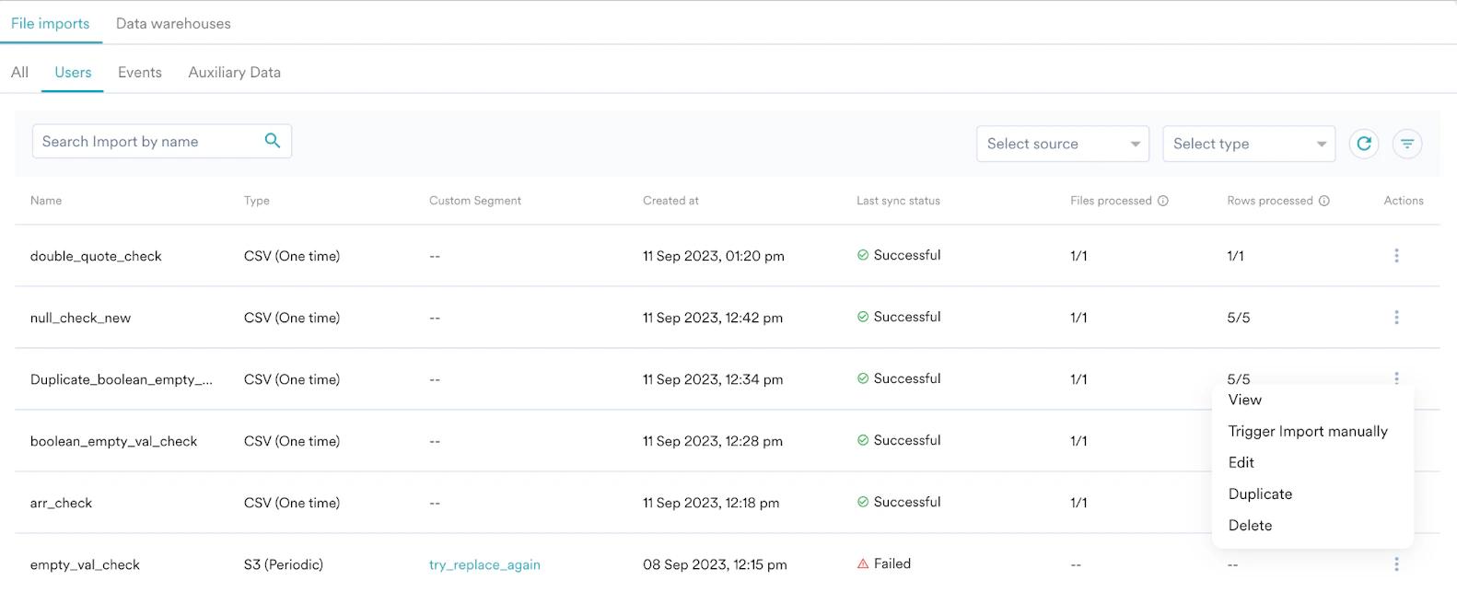Click the null_check_new import name

[x=80, y=318]
